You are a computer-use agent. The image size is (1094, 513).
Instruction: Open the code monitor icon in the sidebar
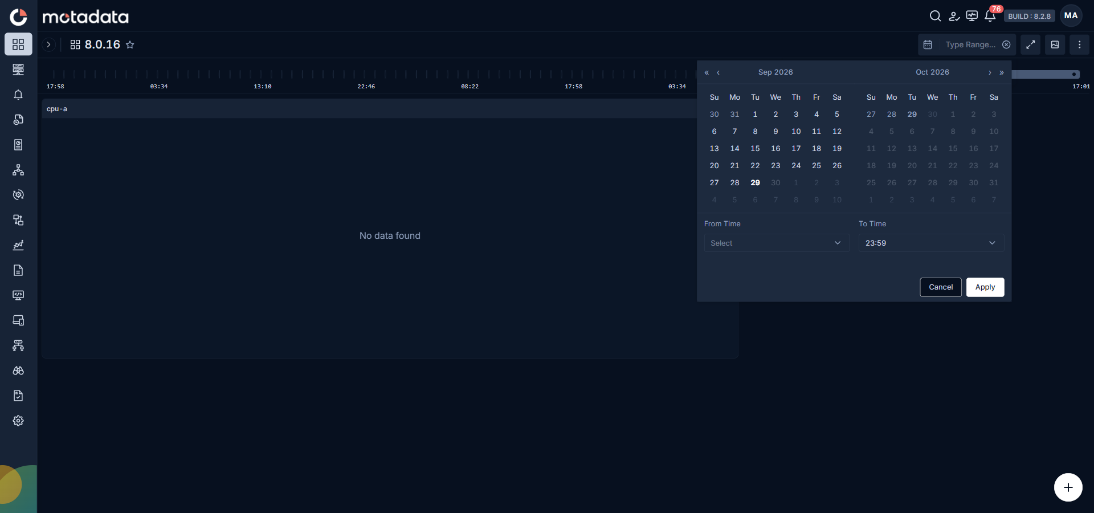[x=18, y=295]
